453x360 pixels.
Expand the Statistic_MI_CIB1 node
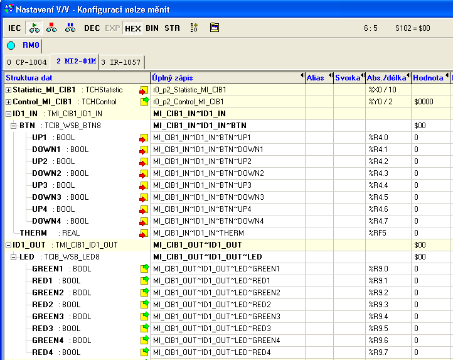[x=8, y=90]
